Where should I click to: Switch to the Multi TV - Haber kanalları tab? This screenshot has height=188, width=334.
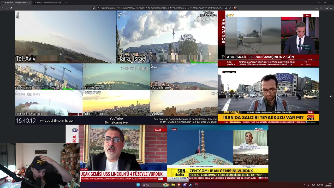click(x=16, y=3)
